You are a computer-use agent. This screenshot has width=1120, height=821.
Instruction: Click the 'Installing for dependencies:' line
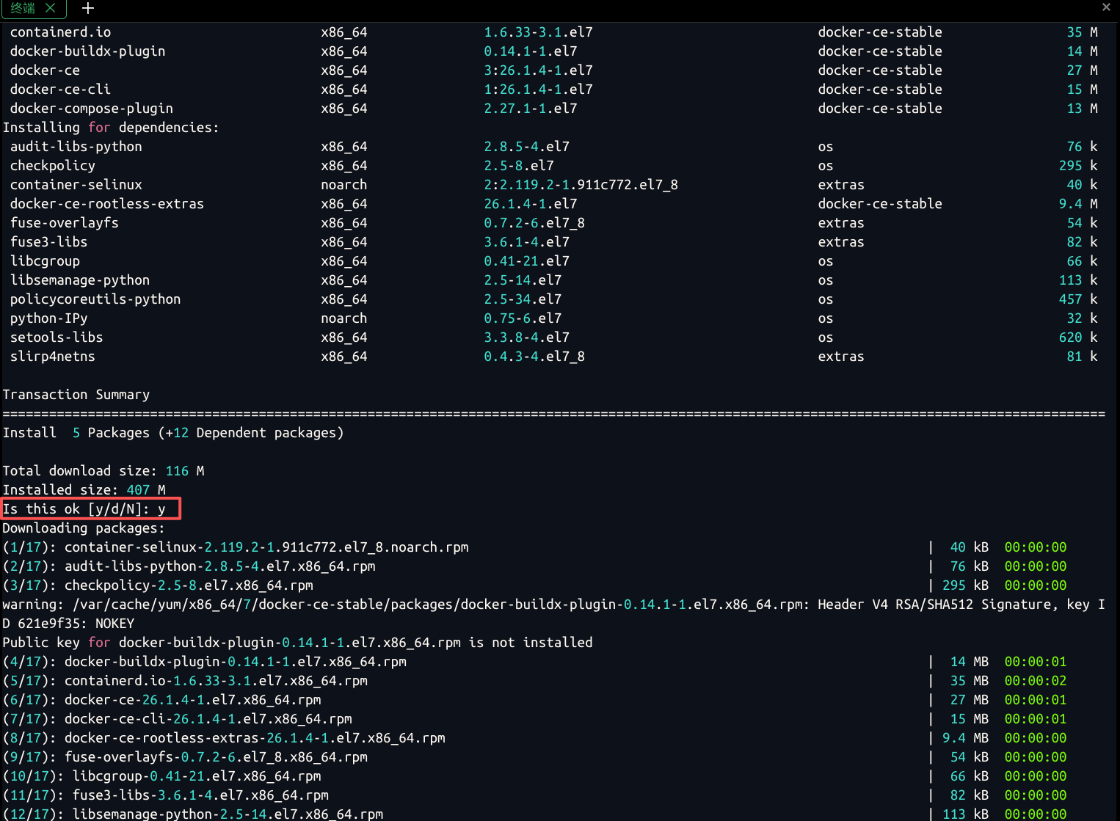[x=111, y=128]
